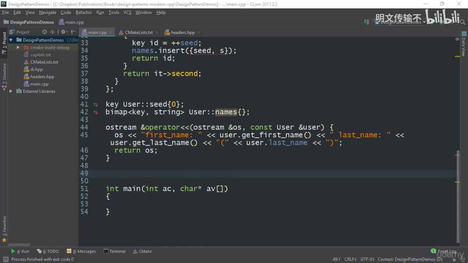Click the main.cpp file icon in project tree
Image resolution: width=468 pixels, height=263 pixels.
pos(26,84)
